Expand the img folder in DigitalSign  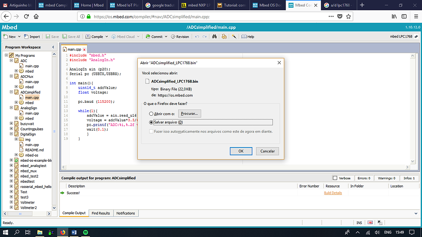point(16,139)
